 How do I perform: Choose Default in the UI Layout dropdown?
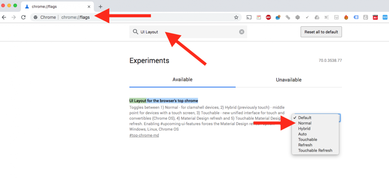(x=315, y=118)
